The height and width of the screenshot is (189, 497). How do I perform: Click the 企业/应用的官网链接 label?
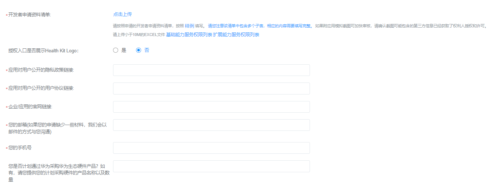point(30,106)
